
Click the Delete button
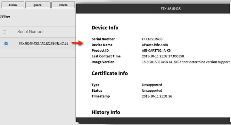[x=63, y=5]
